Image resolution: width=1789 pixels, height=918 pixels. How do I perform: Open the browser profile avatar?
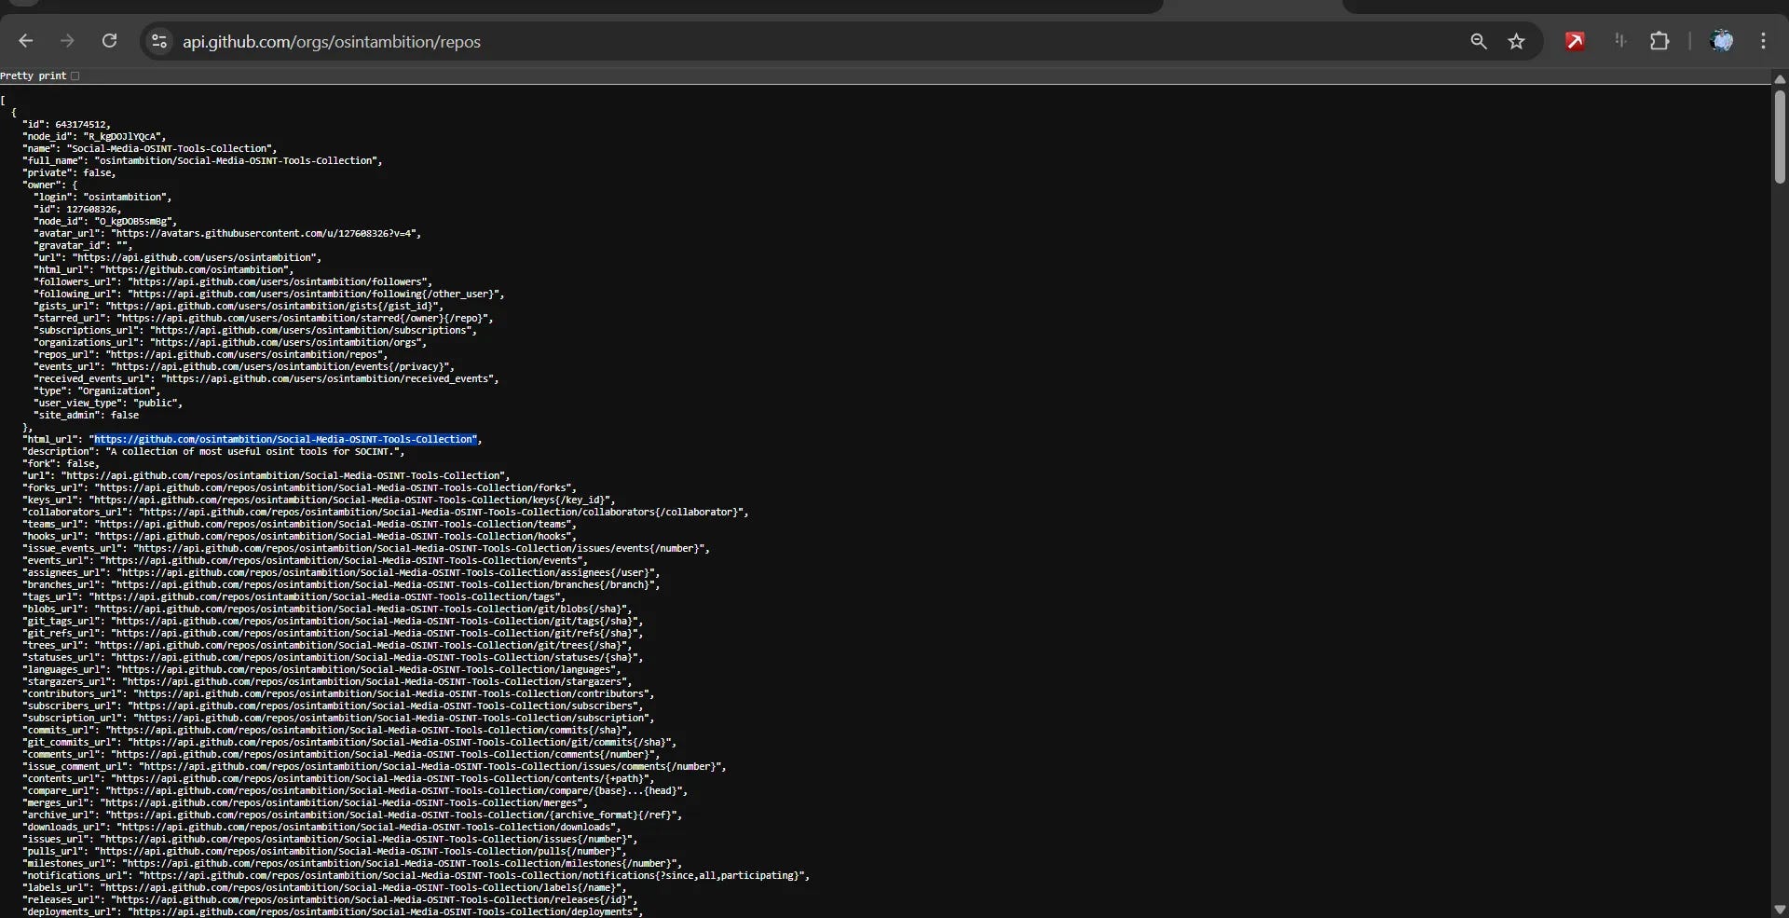point(1722,41)
